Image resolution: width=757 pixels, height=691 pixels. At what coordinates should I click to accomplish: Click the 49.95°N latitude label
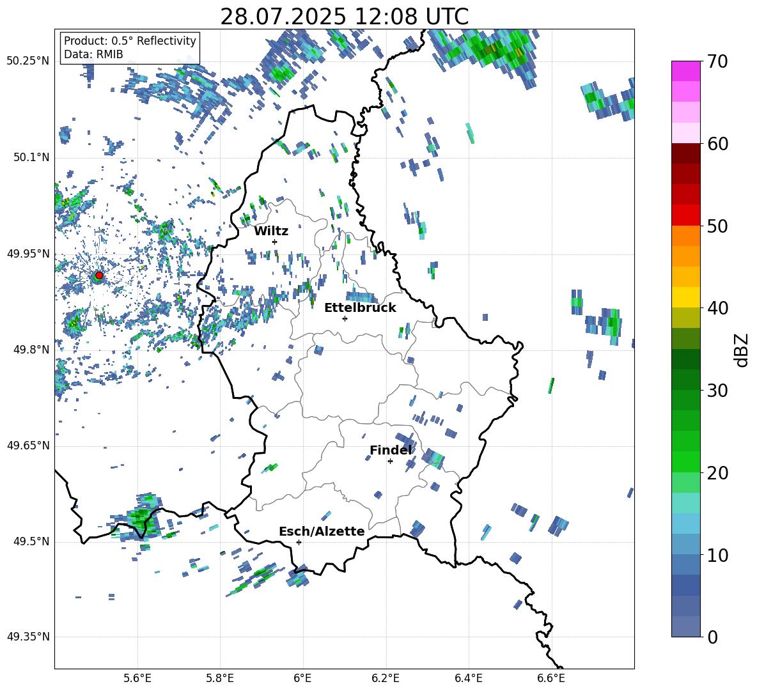point(28,253)
